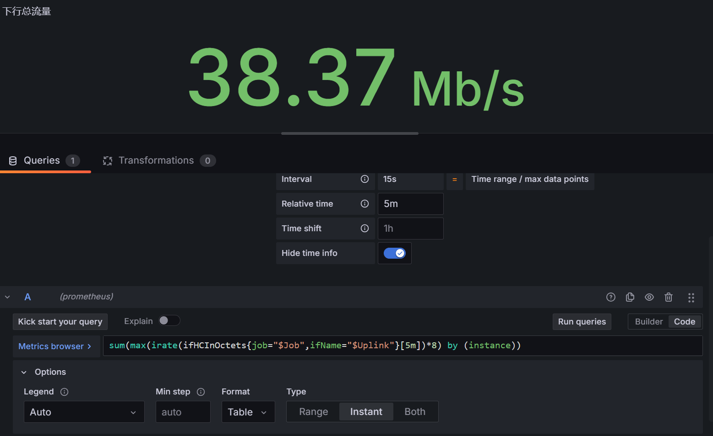Enable the Explain toggle

click(x=169, y=321)
